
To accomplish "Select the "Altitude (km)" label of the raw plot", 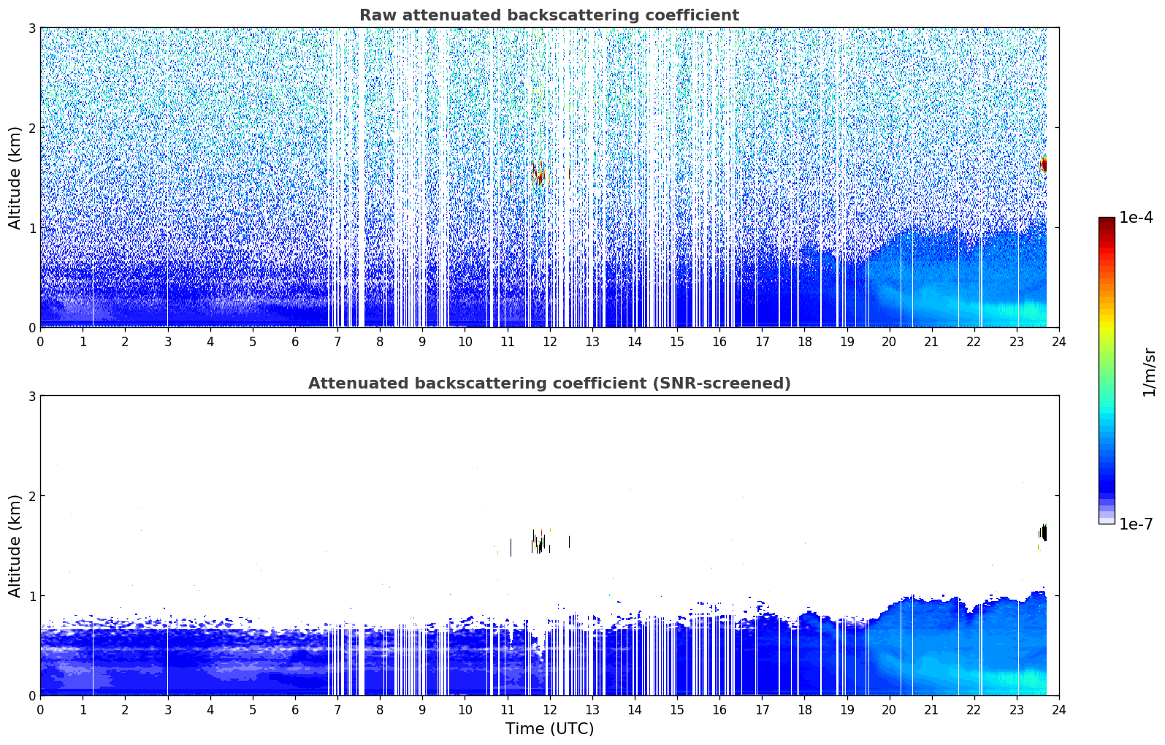I will pyautogui.click(x=15, y=177).
